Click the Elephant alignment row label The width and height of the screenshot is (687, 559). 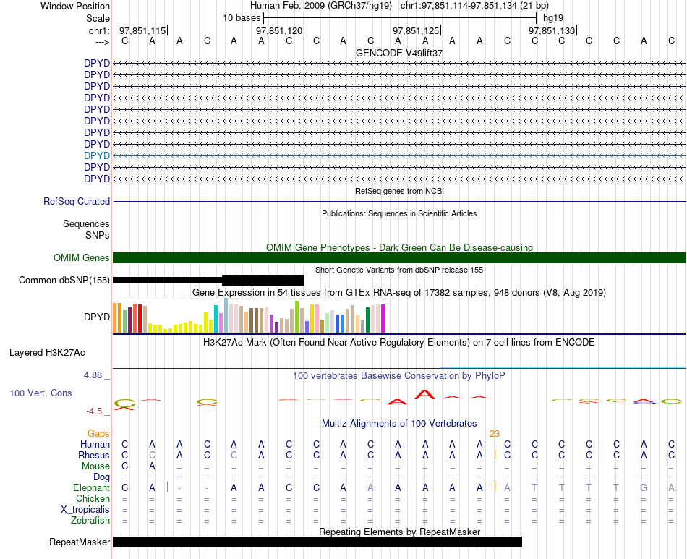92,487
